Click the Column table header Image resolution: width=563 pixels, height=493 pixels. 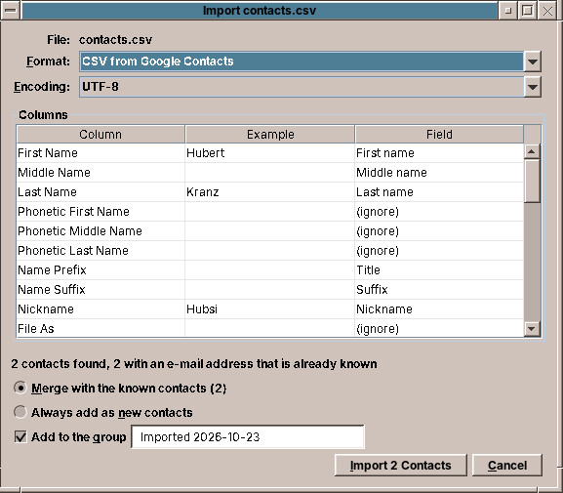[x=101, y=135]
